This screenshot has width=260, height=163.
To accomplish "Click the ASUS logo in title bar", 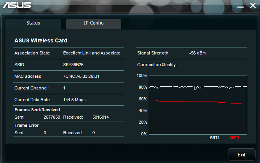I will [x=17, y=5].
